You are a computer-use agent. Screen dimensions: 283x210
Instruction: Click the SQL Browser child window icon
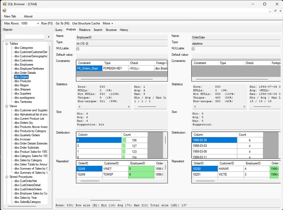pos(4,11)
